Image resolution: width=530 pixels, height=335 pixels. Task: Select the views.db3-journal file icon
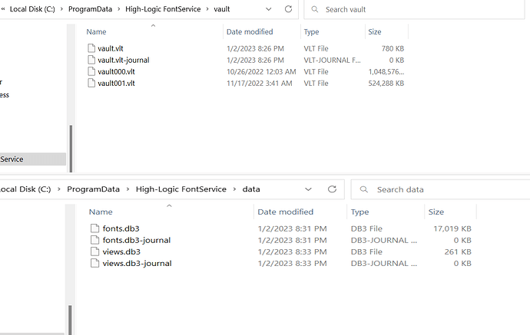pyautogui.click(x=95, y=263)
